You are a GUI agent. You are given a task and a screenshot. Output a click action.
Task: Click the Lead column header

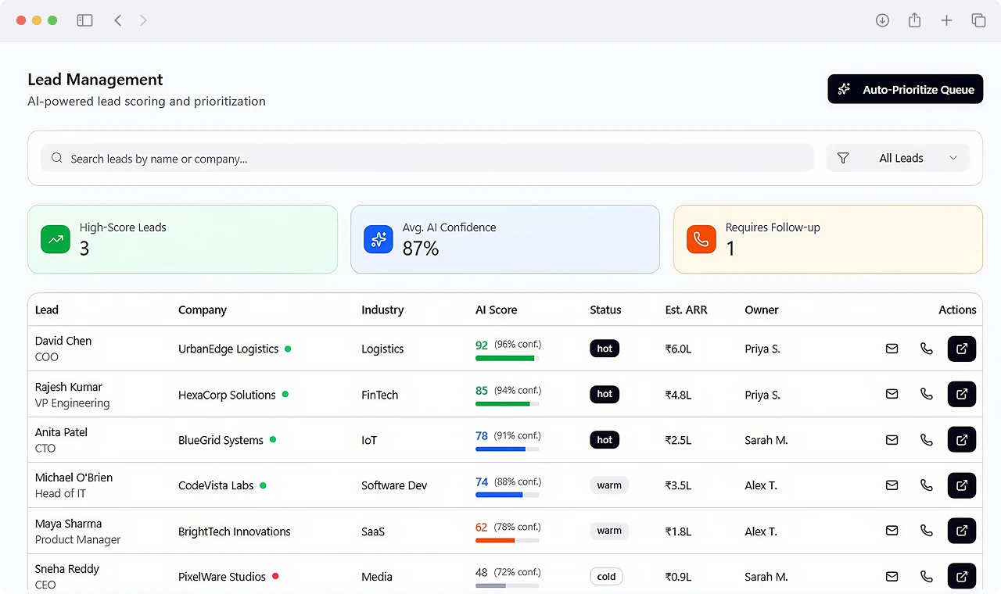[x=47, y=310]
